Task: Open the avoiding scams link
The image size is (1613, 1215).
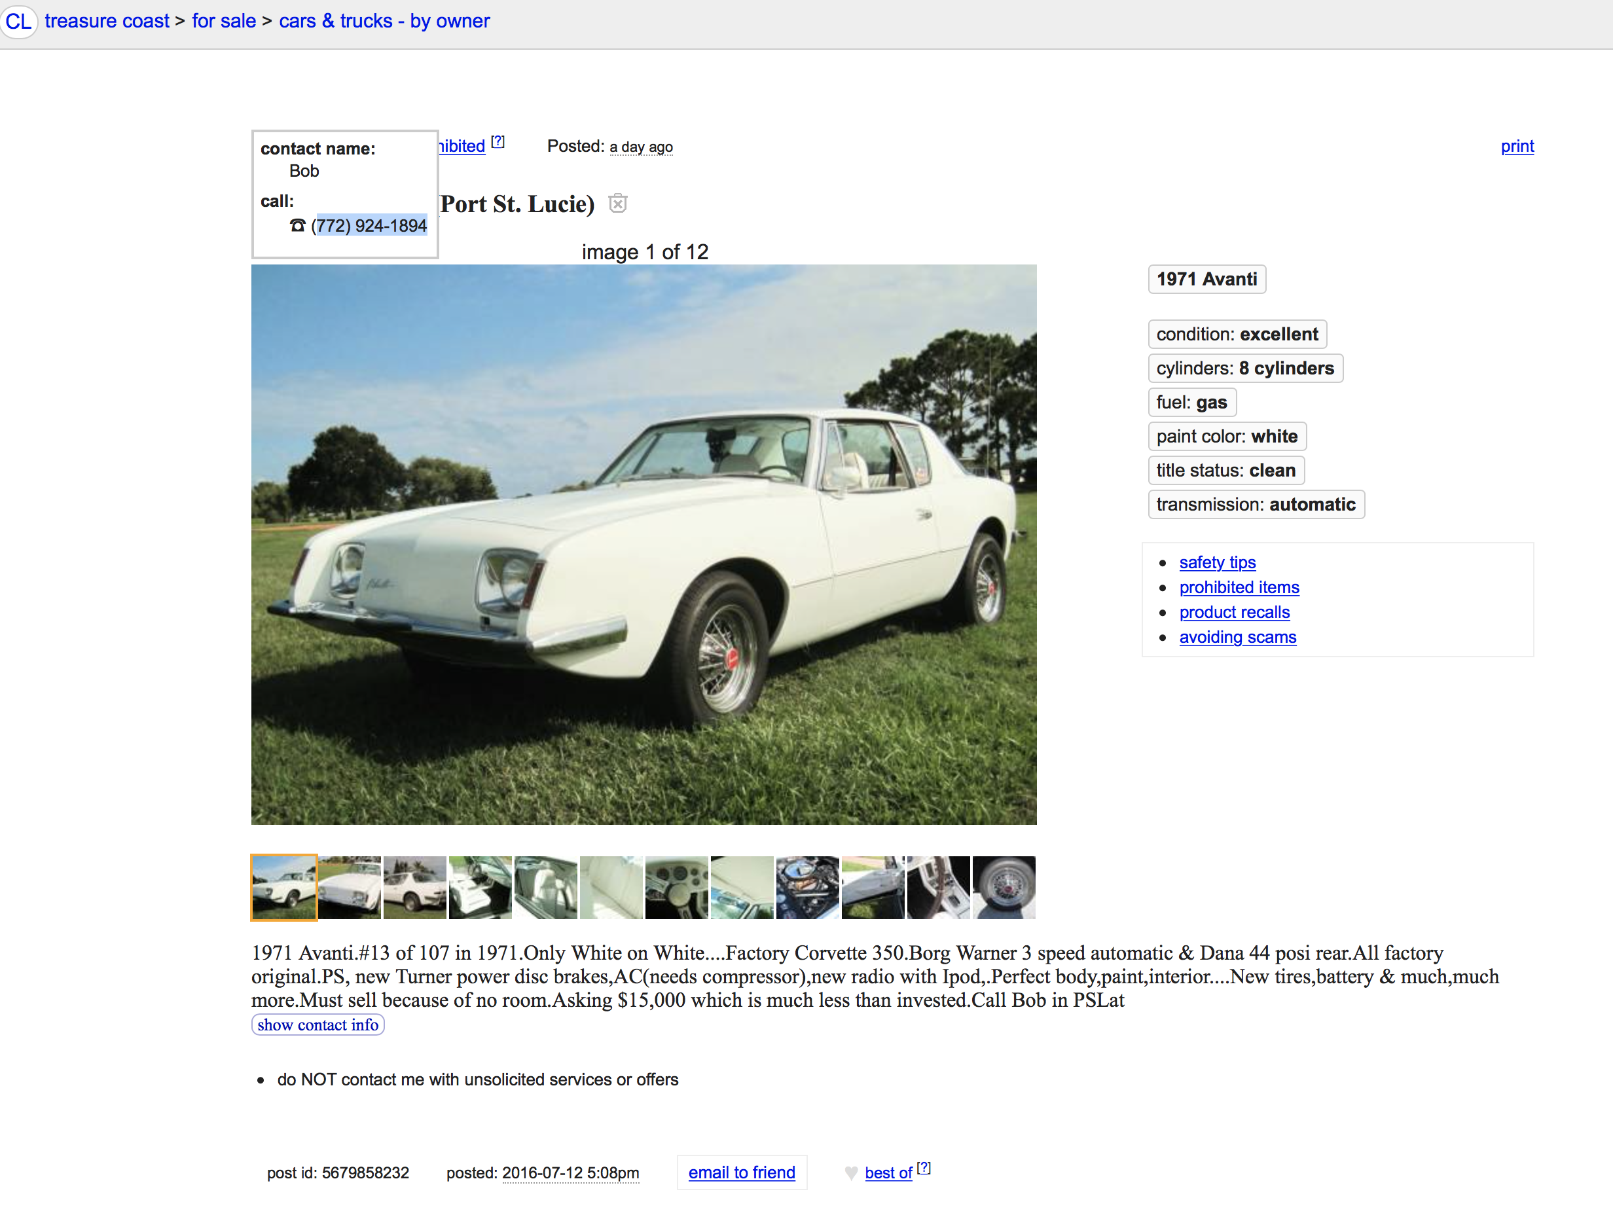Action: click(1237, 637)
